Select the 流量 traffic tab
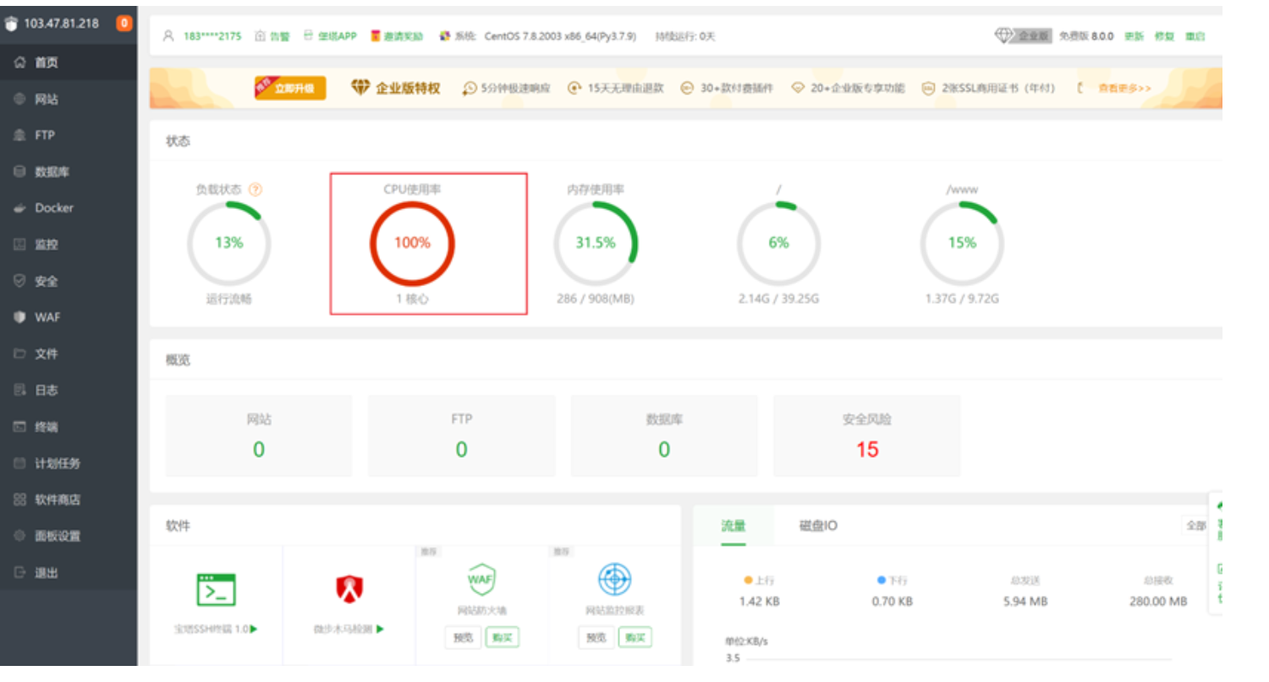The height and width of the screenshot is (682, 1269). pos(733,525)
